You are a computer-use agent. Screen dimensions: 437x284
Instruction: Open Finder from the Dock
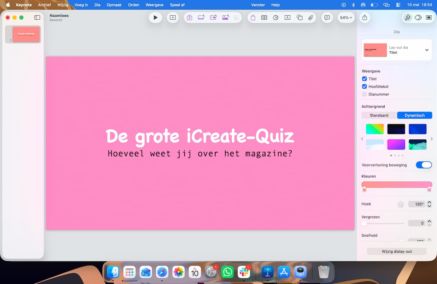[x=113, y=272]
